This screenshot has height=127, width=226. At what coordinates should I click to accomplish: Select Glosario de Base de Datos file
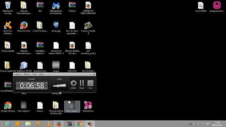(72, 48)
